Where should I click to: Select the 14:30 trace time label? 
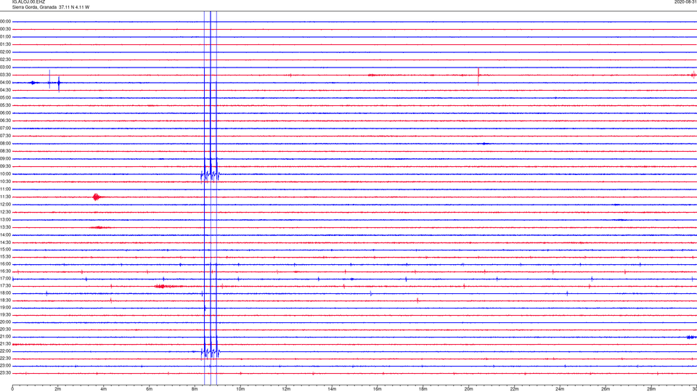tap(5, 242)
